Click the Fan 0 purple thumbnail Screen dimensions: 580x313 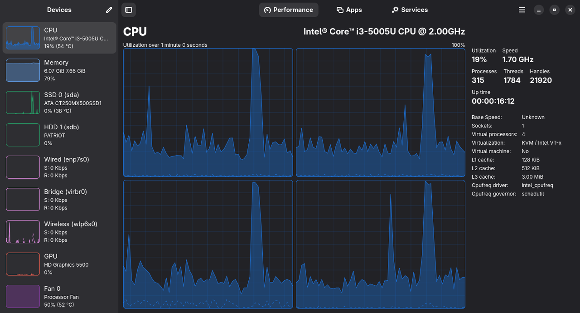coord(23,296)
